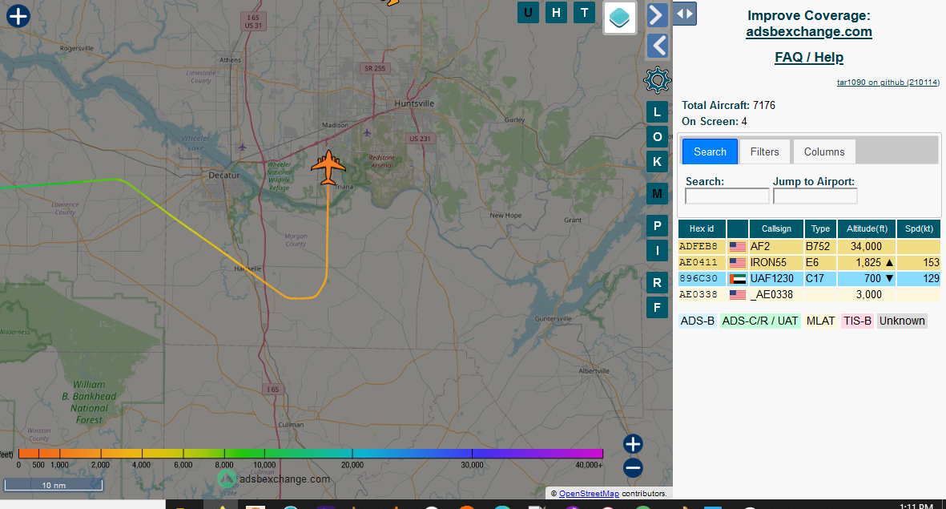Viewport: 946px width, 509px height.
Task: Switch to the Search tab
Action: click(x=711, y=151)
